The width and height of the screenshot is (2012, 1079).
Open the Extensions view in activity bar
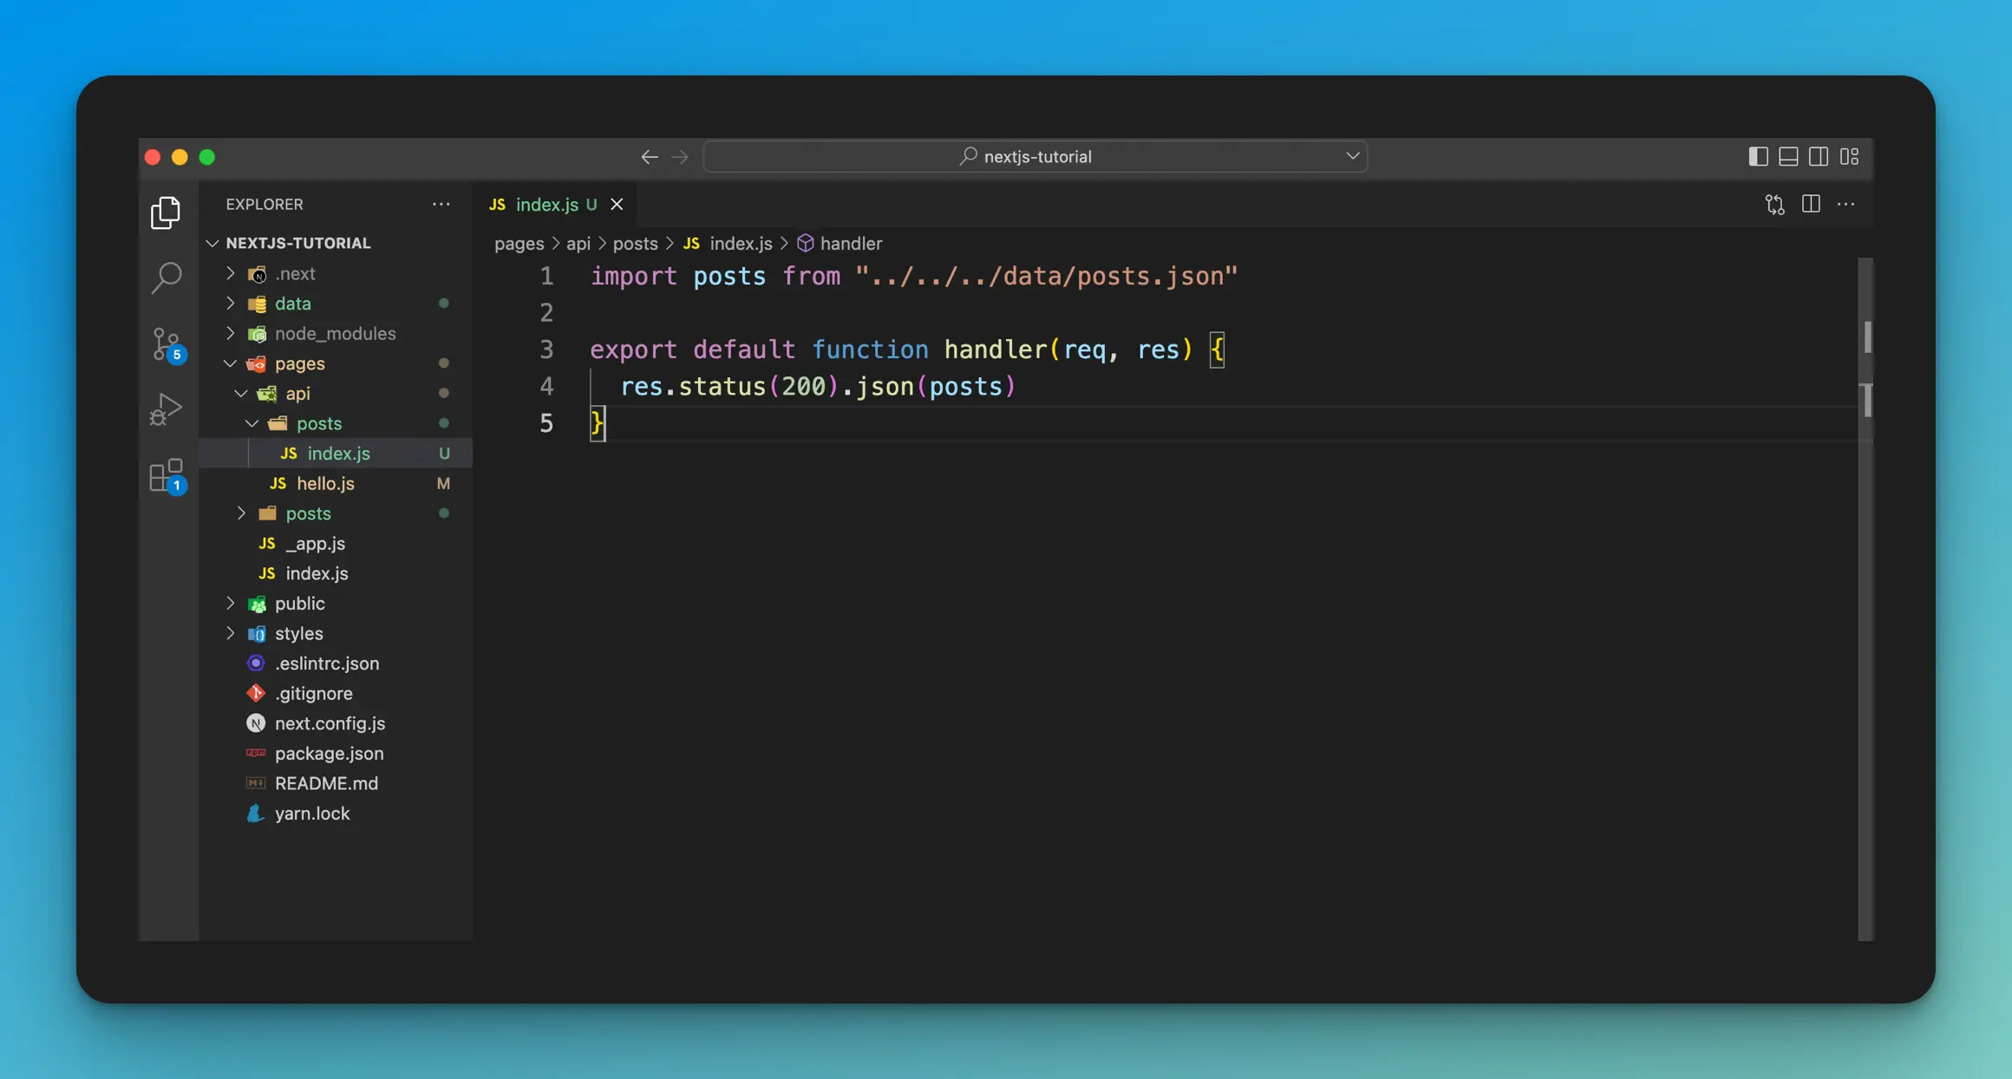click(167, 475)
